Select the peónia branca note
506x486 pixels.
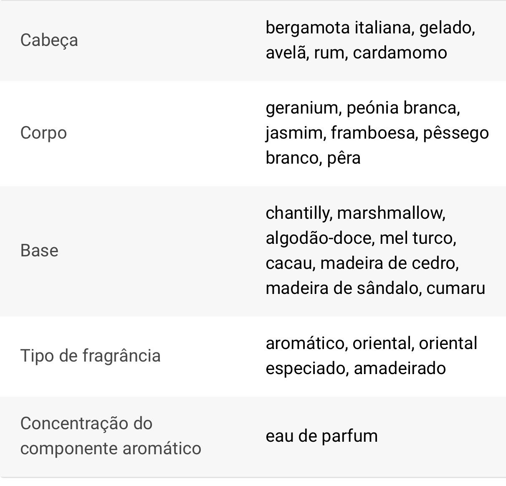pos(403,108)
